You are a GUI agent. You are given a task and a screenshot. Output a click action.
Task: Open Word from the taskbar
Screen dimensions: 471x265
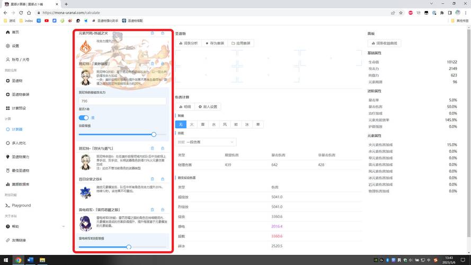[30, 260]
